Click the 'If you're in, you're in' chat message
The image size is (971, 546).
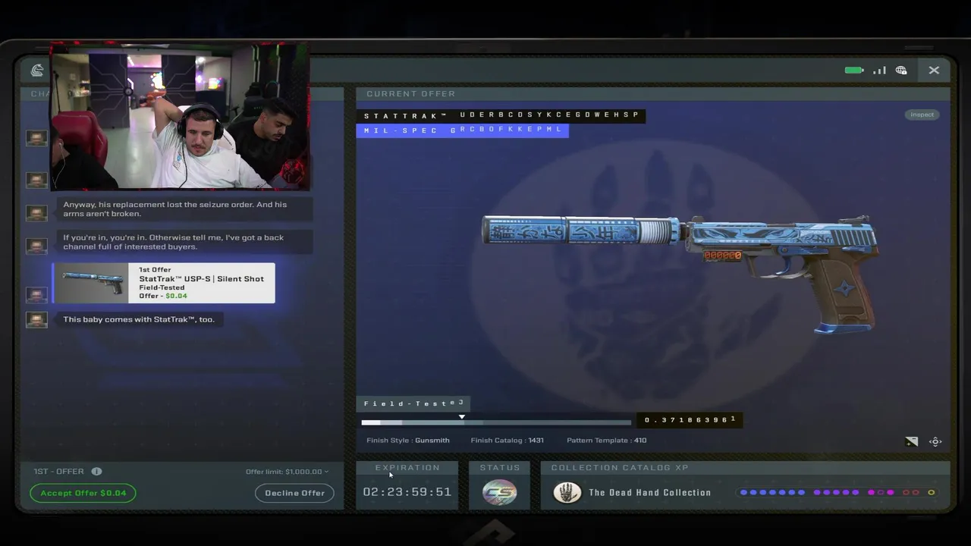coord(184,242)
